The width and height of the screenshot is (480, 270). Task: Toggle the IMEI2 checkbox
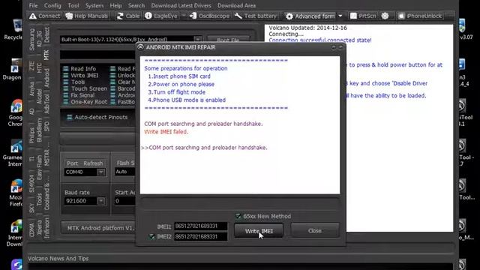click(x=151, y=236)
